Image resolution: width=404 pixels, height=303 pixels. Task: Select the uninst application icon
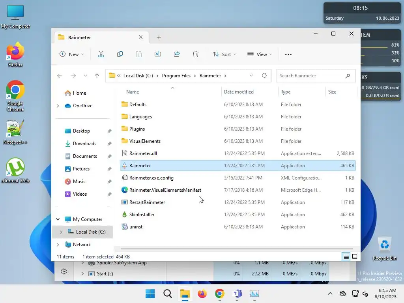pos(124,227)
